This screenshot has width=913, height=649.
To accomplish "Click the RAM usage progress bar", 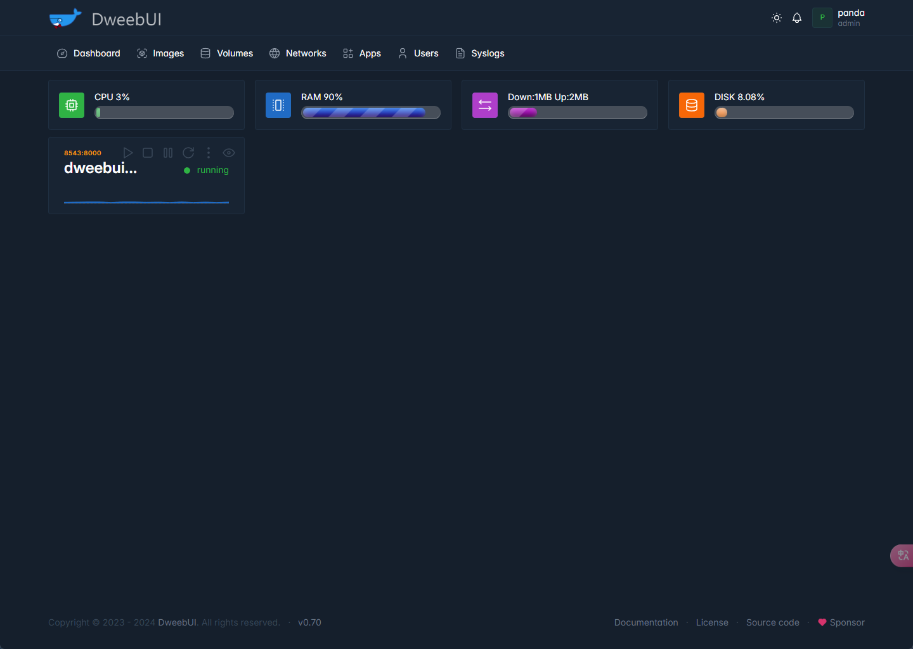I will [x=371, y=113].
